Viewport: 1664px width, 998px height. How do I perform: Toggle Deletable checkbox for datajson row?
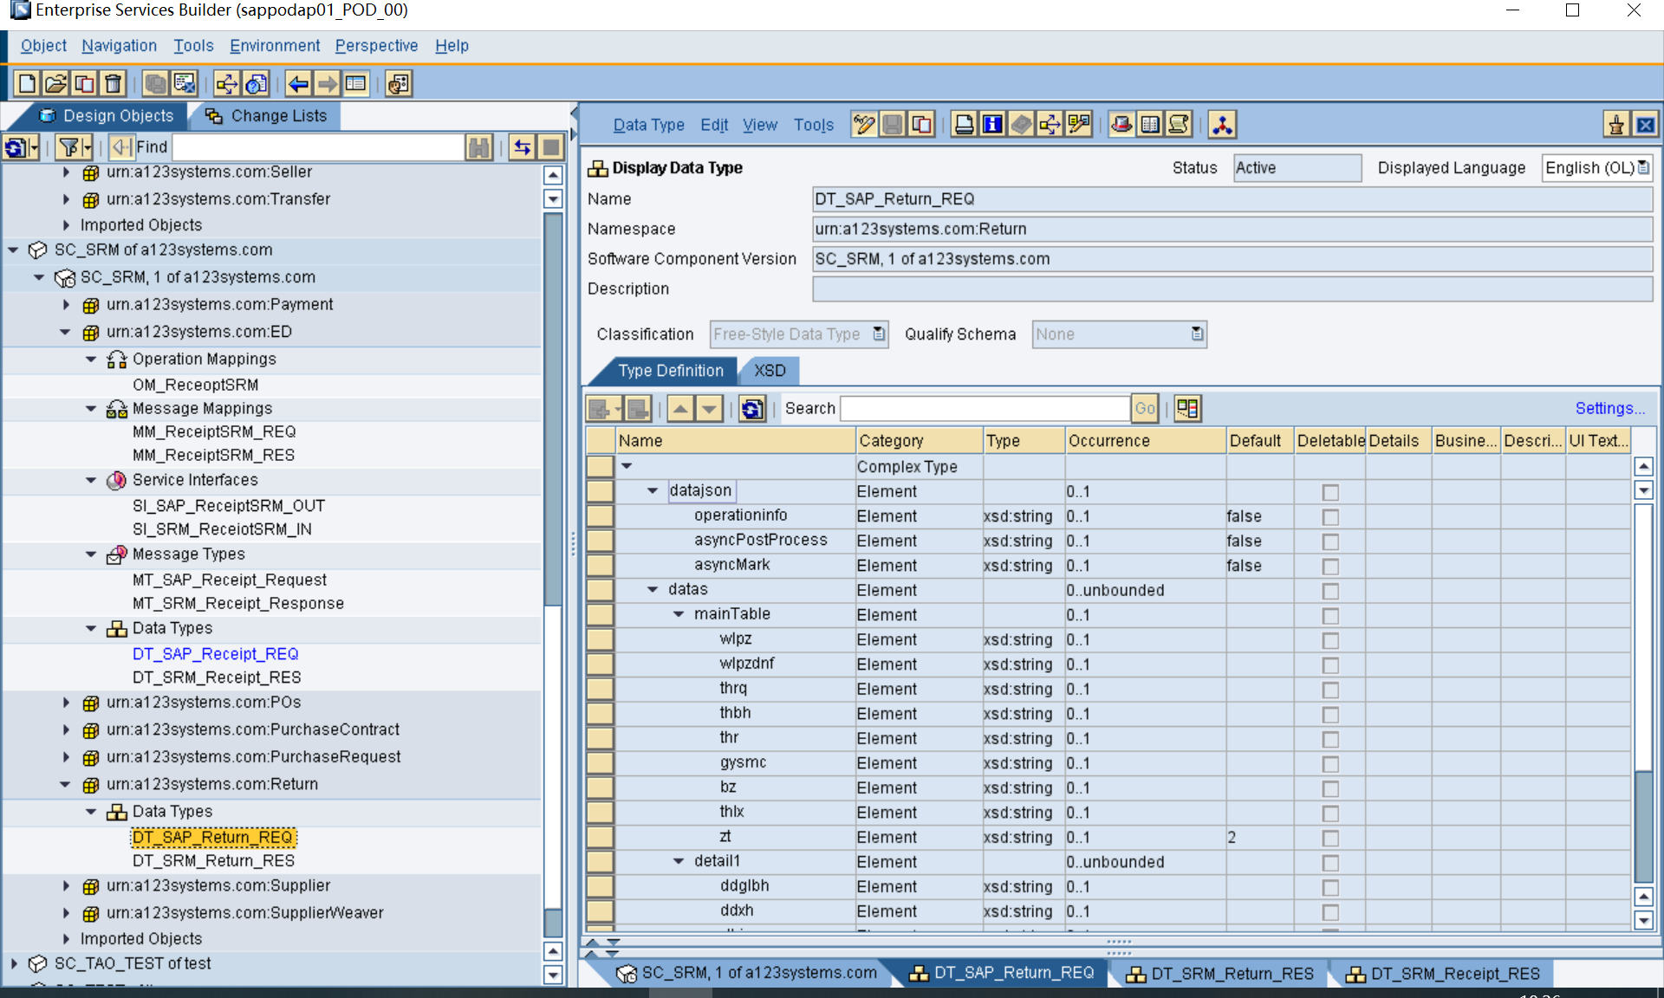(1330, 492)
